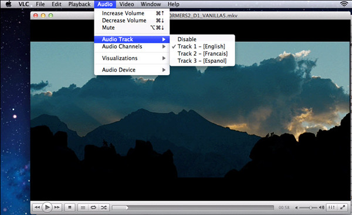Switch to Track 2 Francais audio
Screen dimensions: 352x215
202,53
